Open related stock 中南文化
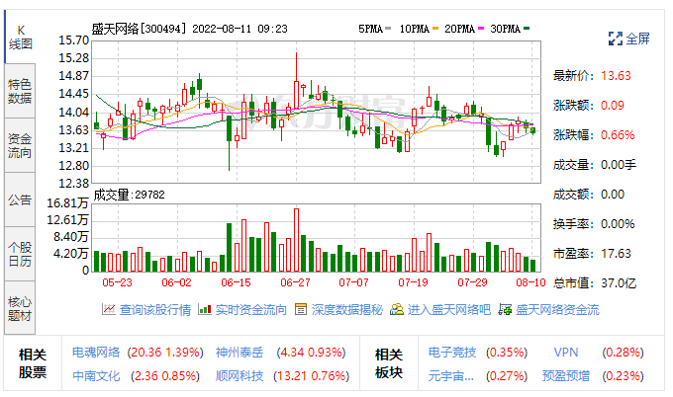 96,376
